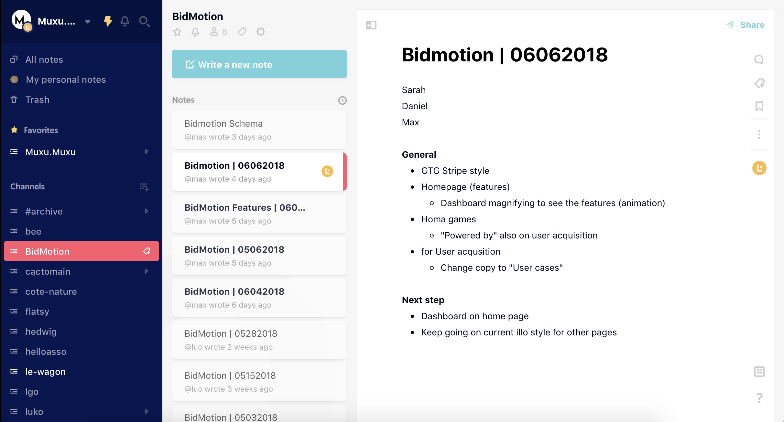Open the BidMotion | 05032018 note

click(259, 414)
